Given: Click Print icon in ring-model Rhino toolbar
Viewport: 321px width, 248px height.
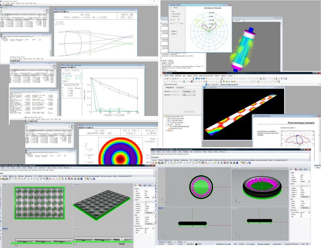Looking at the screenshot, I should pyautogui.click(x=162, y=163).
